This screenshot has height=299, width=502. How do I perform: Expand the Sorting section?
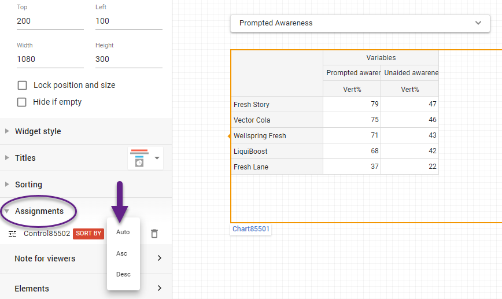[x=28, y=184]
